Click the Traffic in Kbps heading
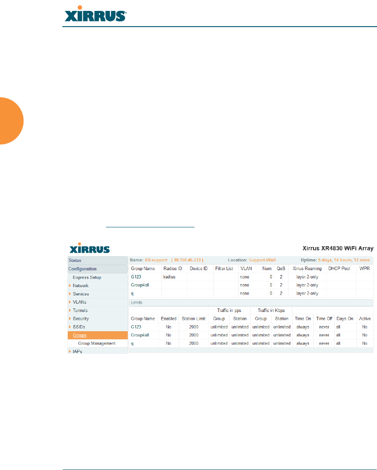The height and width of the screenshot is (470, 377). tap(271, 311)
